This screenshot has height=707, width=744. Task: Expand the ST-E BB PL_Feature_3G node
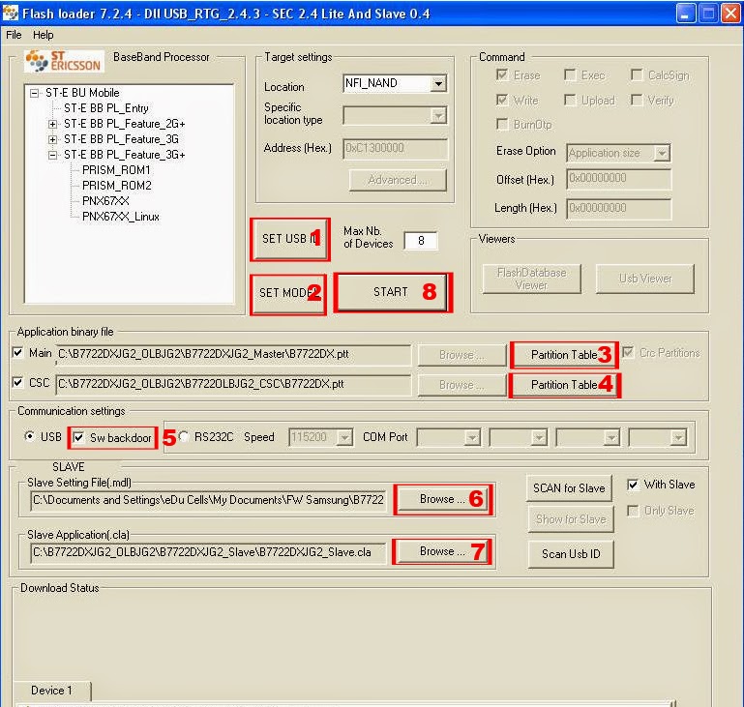click(x=52, y=140)
